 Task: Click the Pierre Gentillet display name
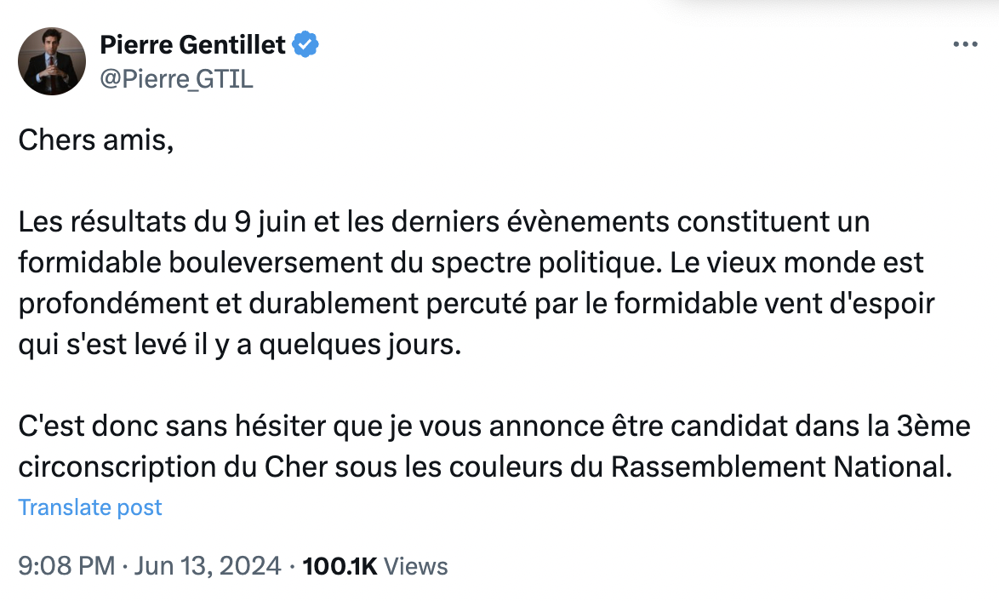pyautogui.click(x=192, y=44)
